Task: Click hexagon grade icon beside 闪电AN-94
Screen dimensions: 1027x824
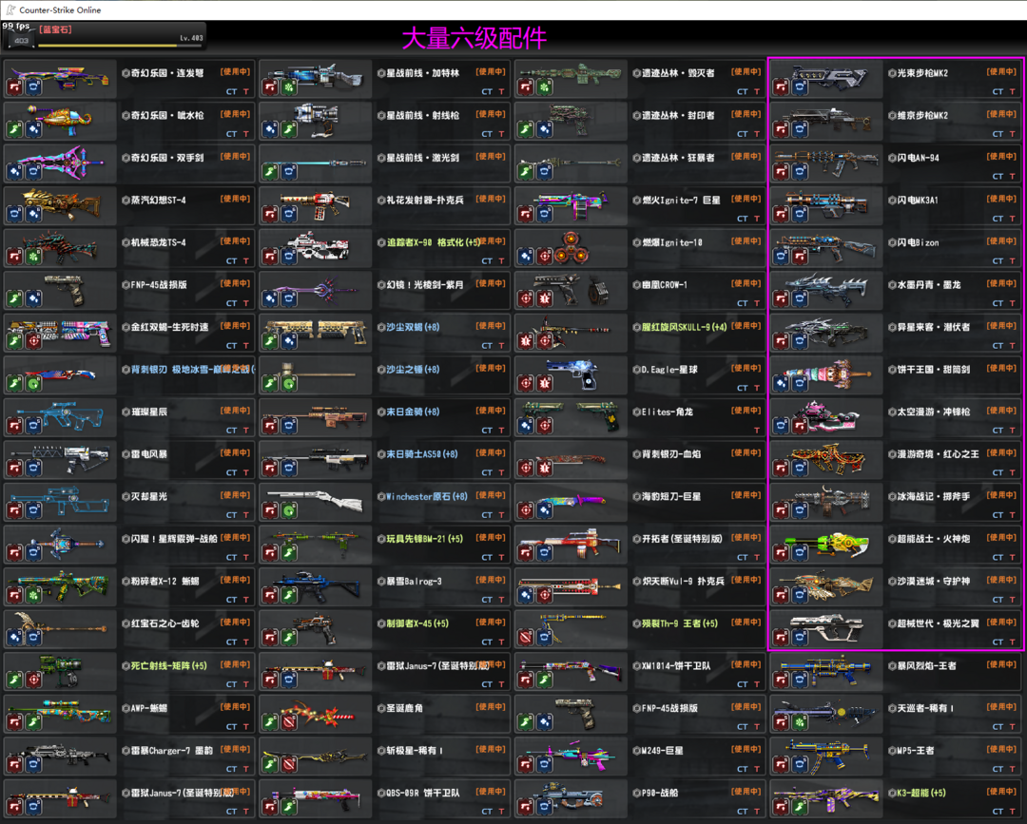Action: click(x=891, y=158)
